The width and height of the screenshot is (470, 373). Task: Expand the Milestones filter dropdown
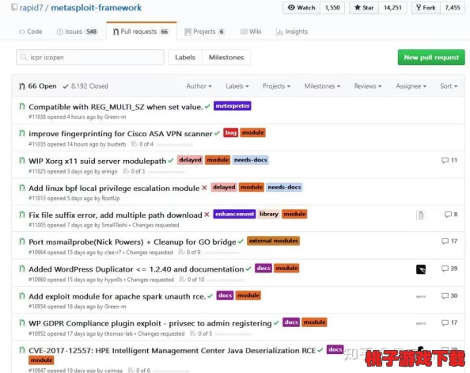(x=322, y=86)
